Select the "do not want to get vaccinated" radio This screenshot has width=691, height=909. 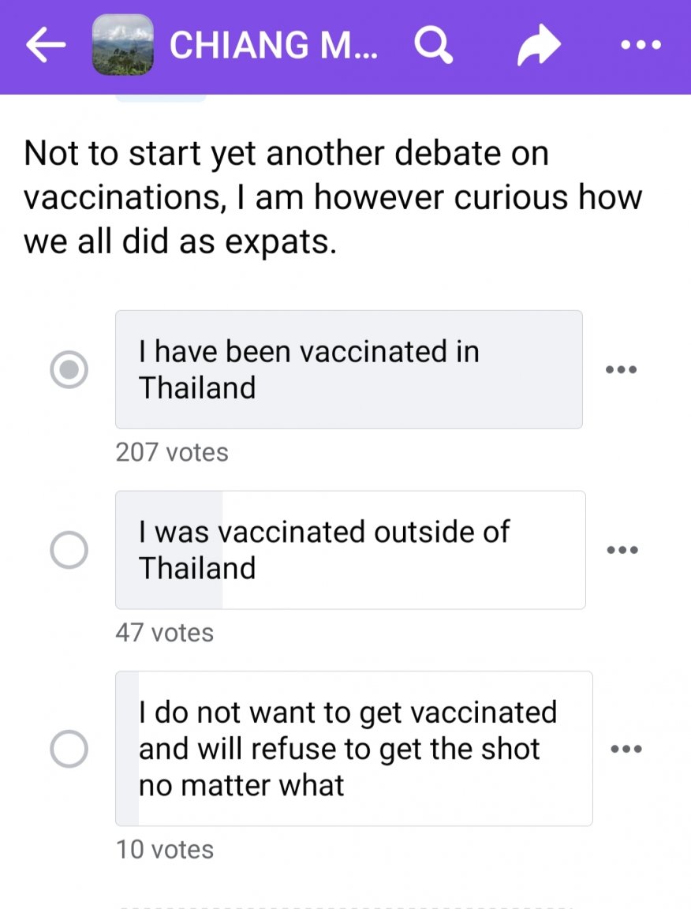click(x=69, y=748)
